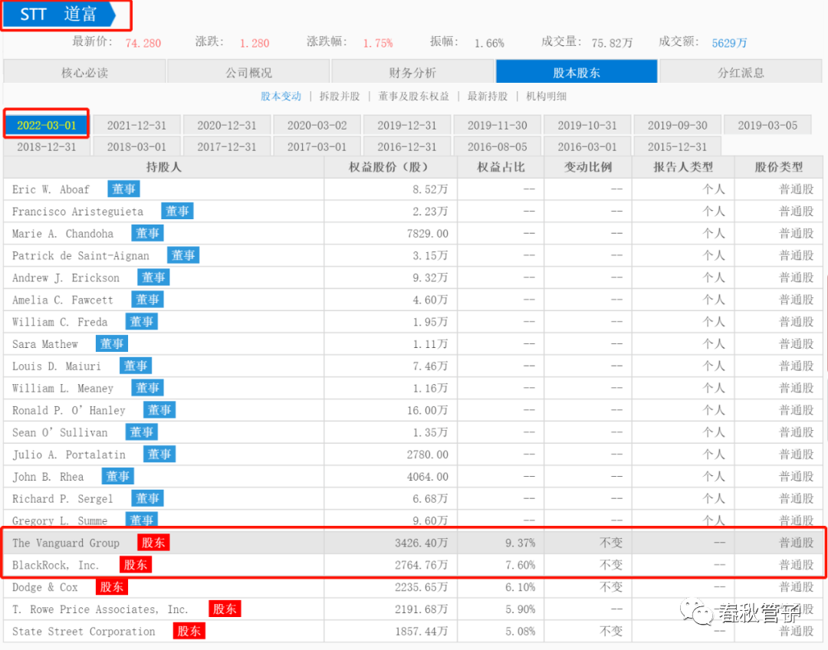Select the 2018-03-01 date tab
The height and width of the screenshot is (650, 828).
[136, 146]
